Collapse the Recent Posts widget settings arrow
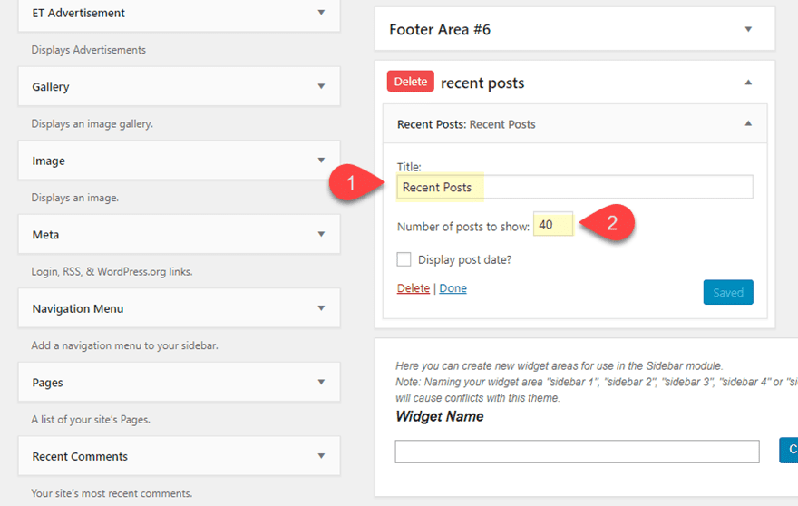Viewport: 798px width, 506px height. [x=748, y=124]
